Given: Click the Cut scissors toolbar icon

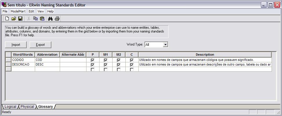Looking at the screenshot, I should 29,19.
